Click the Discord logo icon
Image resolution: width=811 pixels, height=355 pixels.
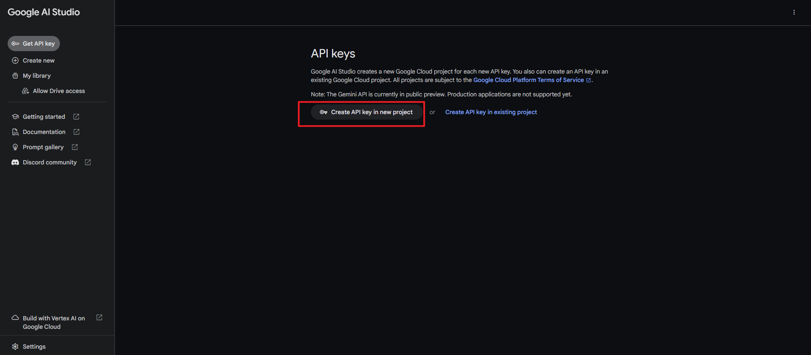[x=15, y=162]
